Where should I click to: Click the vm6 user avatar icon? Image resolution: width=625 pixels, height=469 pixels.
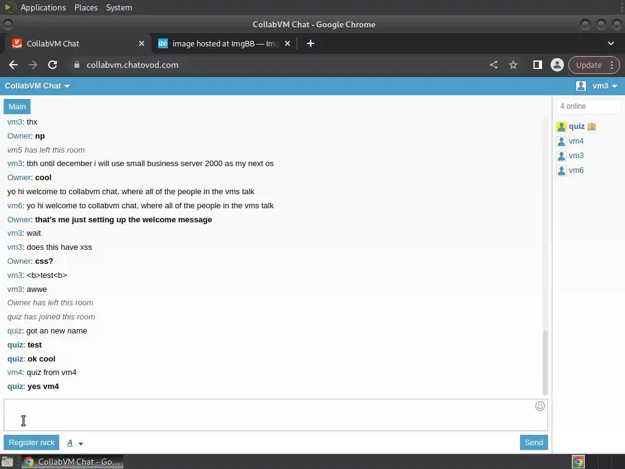coord(562,171)
